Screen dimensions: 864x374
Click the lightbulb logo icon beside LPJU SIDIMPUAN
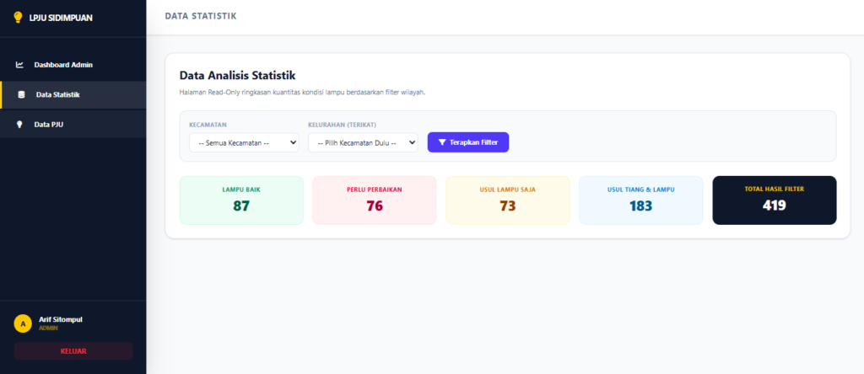(18, 18)
